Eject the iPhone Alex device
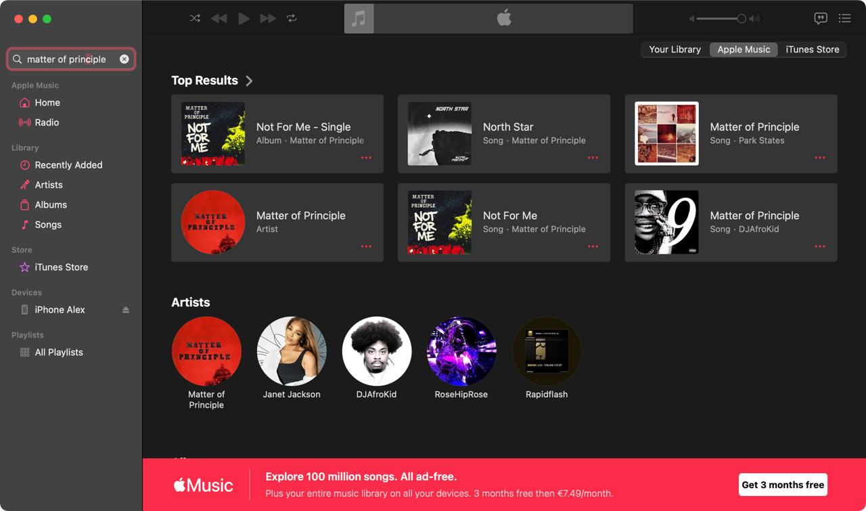Viewport: 866px width, 511px height. [126, 310]
